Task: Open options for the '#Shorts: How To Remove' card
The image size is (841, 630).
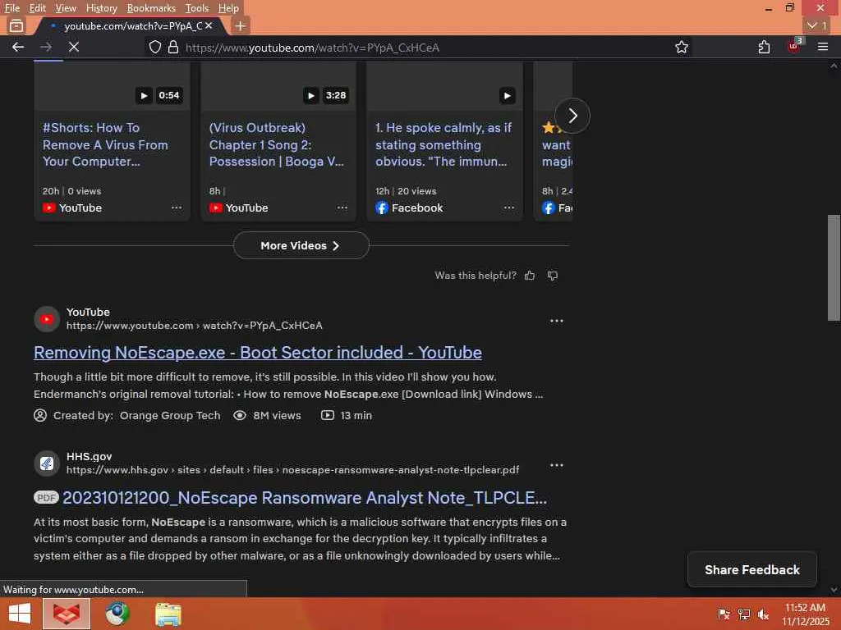Action: [x=177, y=208]
